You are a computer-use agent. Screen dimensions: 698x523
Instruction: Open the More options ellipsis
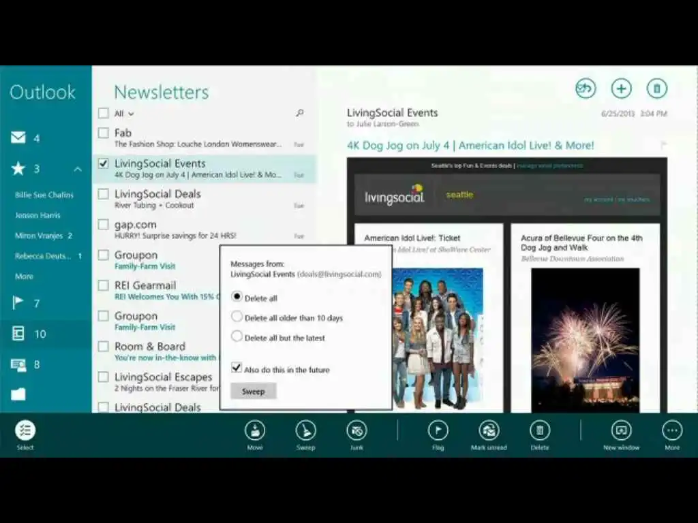[x=672, y=430]
